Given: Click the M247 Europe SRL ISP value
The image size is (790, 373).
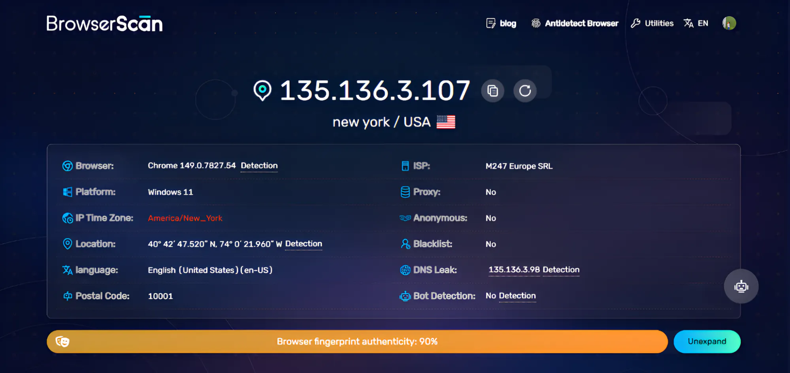Looking at the screenshot, I should pos(519,166).
